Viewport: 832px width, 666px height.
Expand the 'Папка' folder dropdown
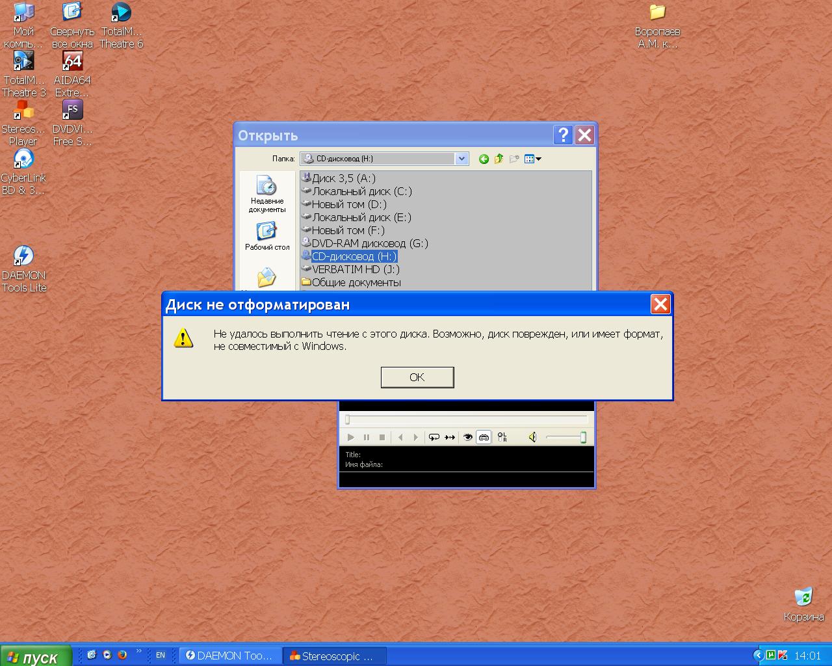[x=461, y=159]
